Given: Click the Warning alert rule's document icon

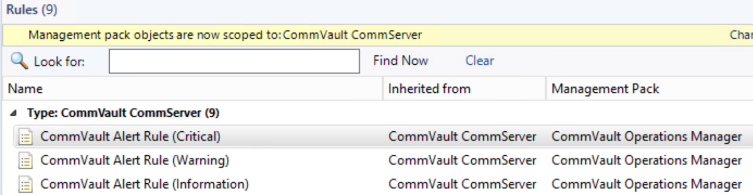Looking at the screenshot, I should click(25, 161).
